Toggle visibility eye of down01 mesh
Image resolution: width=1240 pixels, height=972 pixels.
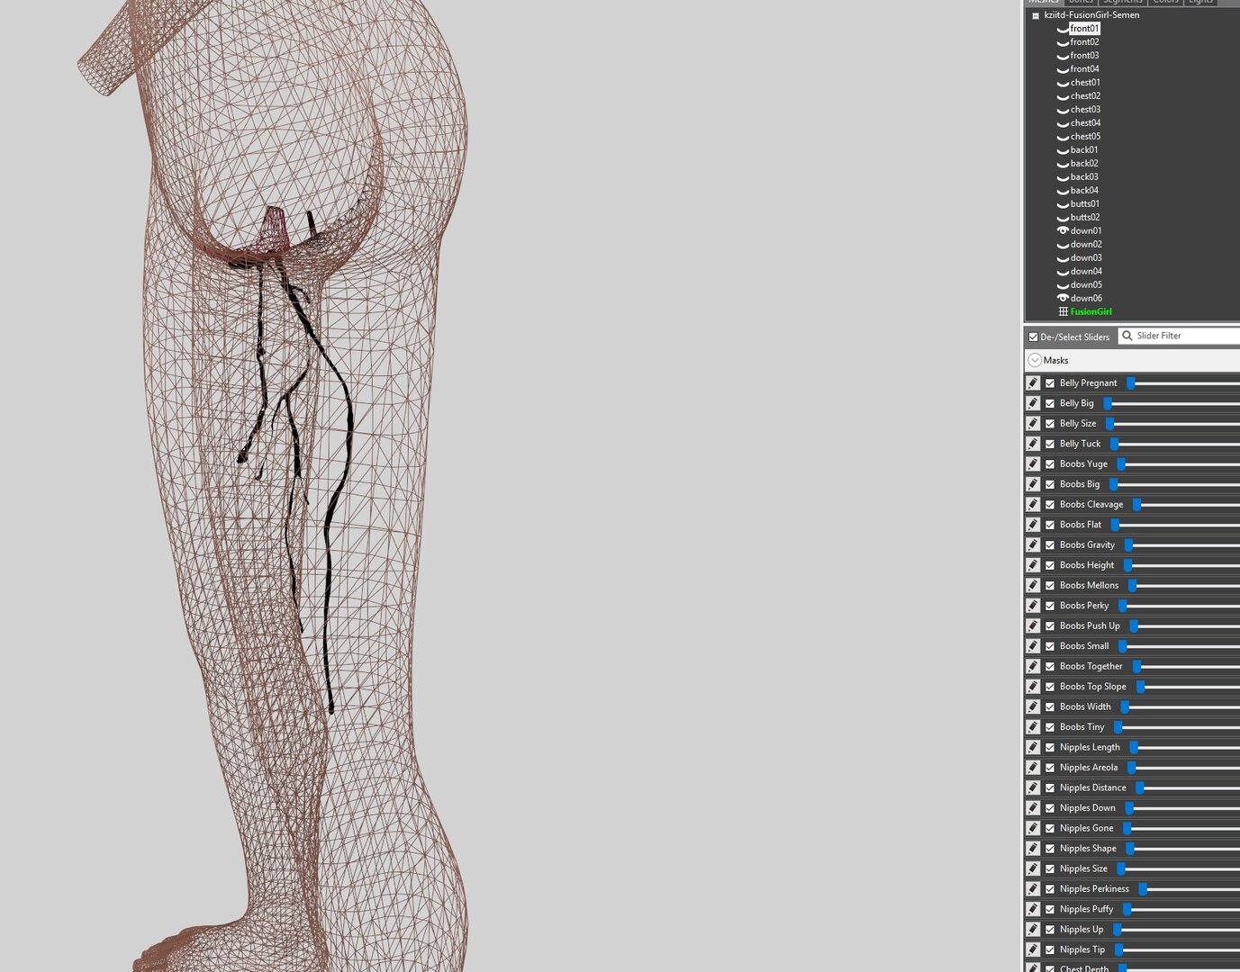tap(1063, 231)
